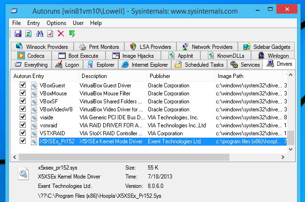Disable the X5XSEx_Pr152 entry checkbox
The width and height of the screenshot is (305, 202).
click(23, 141)
